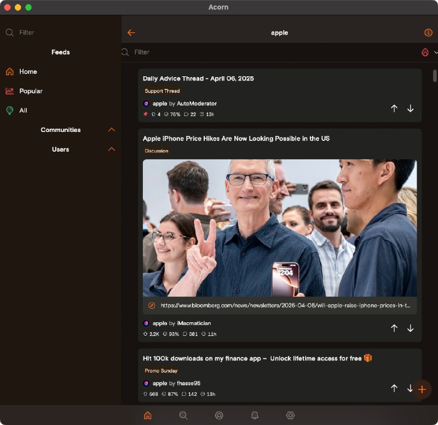Open Apple iPhone Price Hikes post title

(x=236, y=139)
